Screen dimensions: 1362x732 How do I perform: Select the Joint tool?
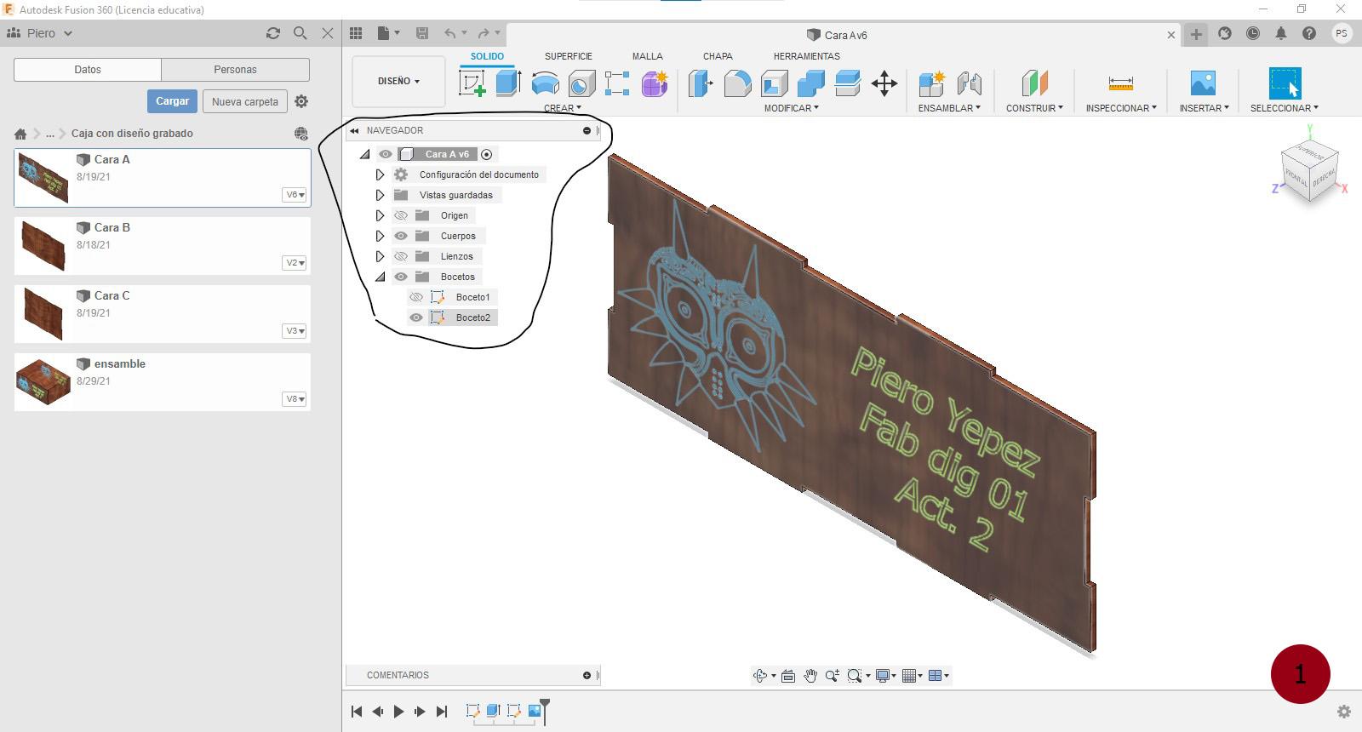pyautogui.click(x=969, y=83)
